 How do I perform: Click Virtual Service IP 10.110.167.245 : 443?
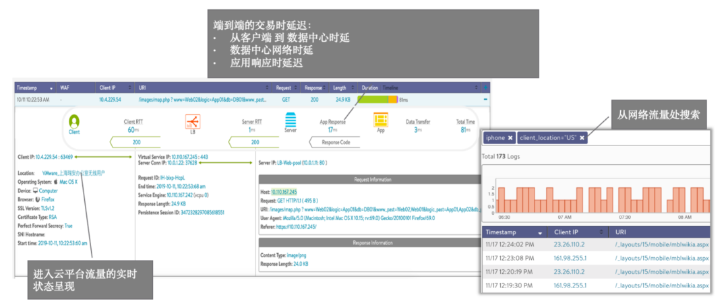tap(189, 157)
